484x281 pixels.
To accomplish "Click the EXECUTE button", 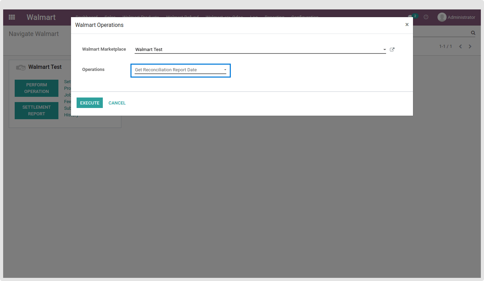I will (x=90, y=103).
